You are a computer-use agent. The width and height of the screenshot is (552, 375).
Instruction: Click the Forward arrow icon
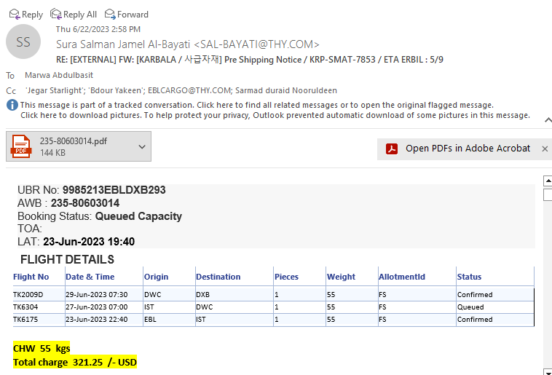[x=110, y=14]
